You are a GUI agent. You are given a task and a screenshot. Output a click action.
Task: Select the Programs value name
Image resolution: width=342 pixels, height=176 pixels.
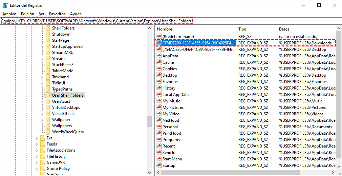click(x=171, y=140)
